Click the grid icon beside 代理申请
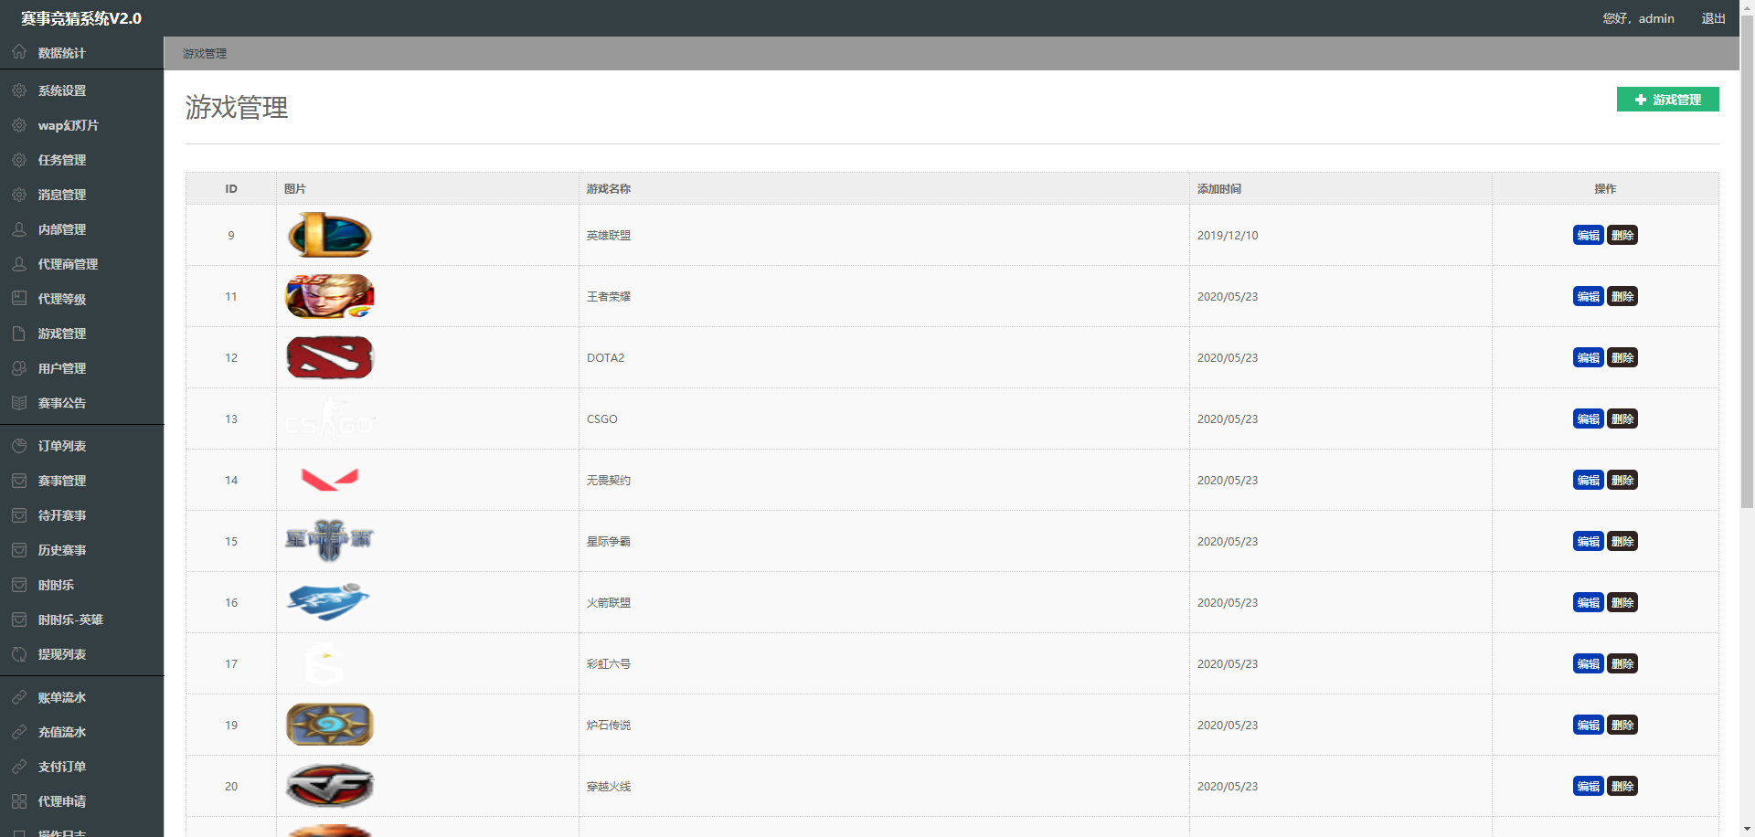The image size is (1755, 837). [19, 801]
